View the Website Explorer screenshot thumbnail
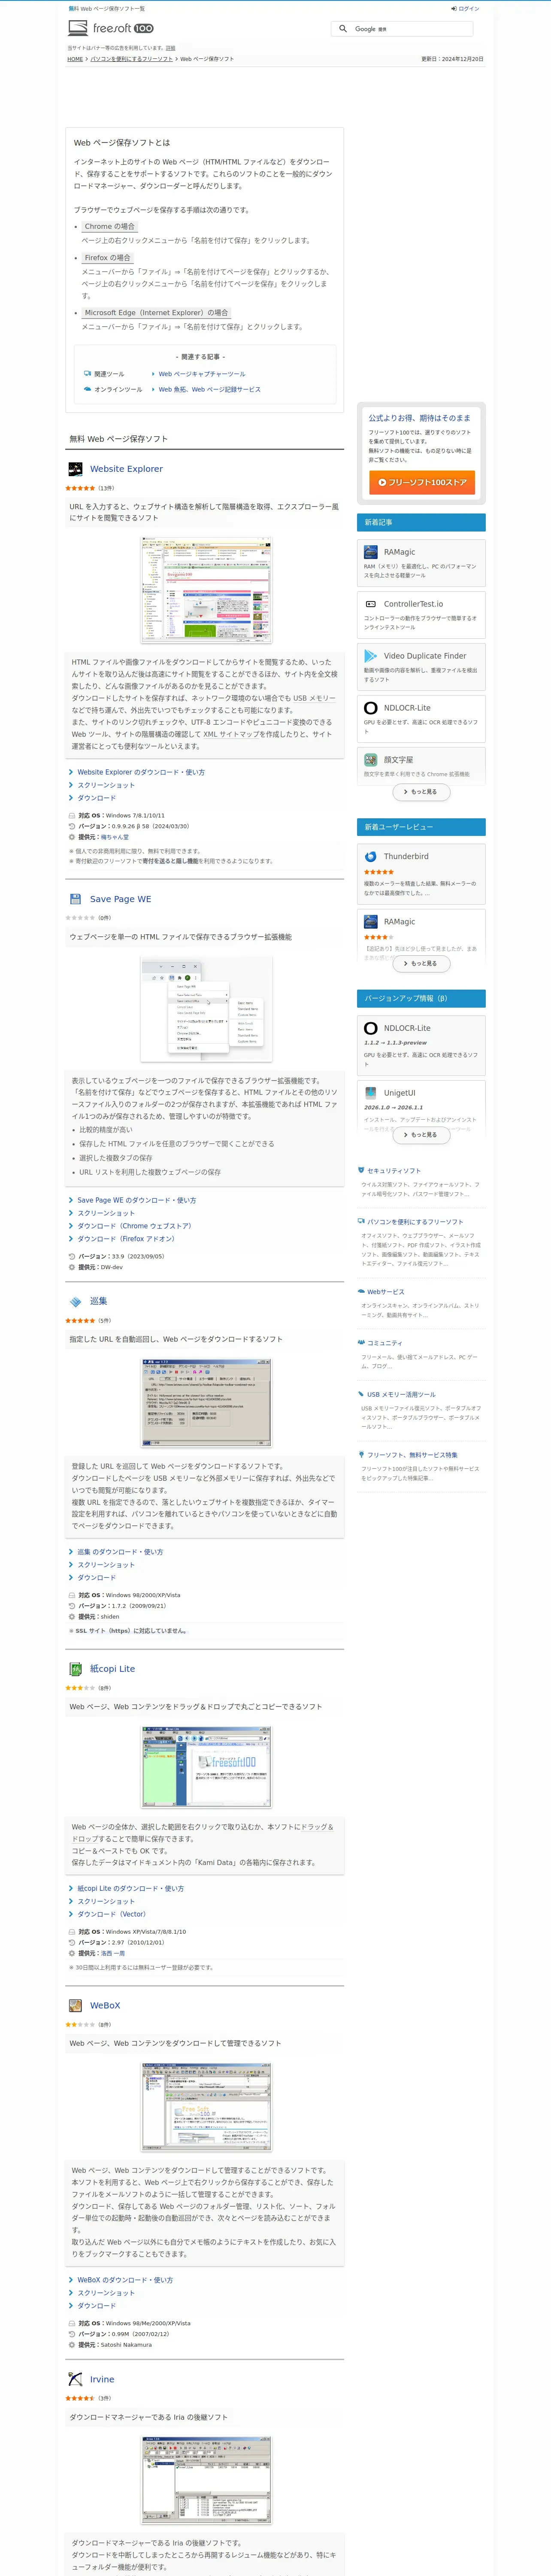551x2576 pixels. tap(206, 589)
